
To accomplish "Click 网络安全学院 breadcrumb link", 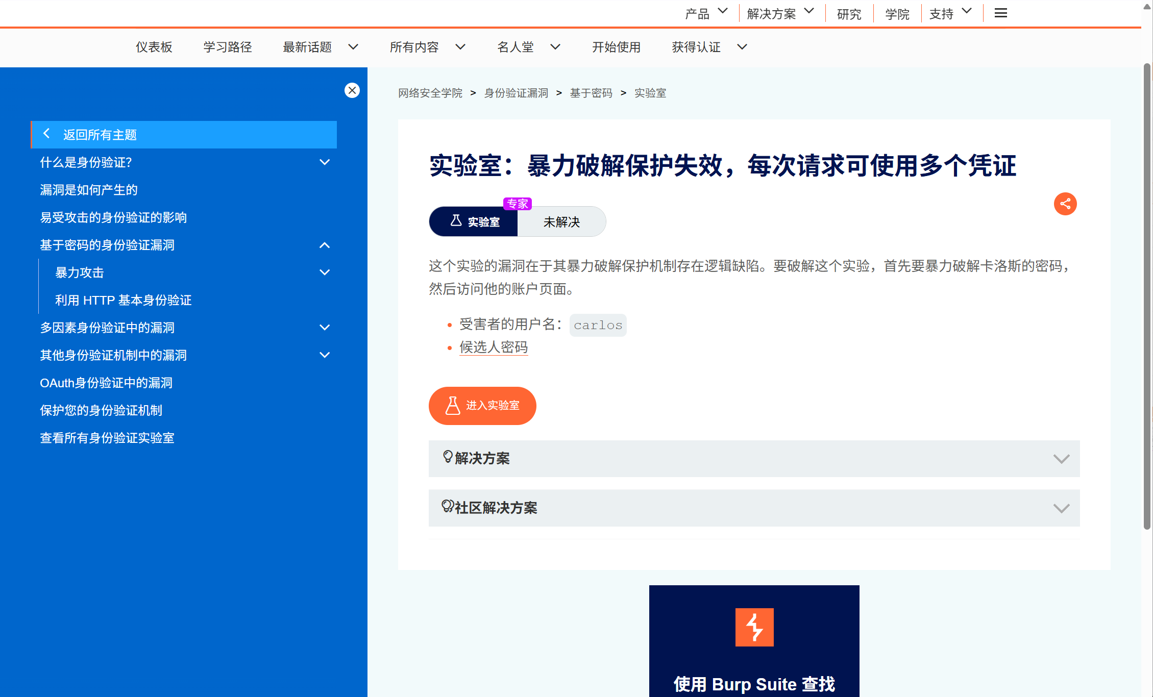I will tap(430, 93).
